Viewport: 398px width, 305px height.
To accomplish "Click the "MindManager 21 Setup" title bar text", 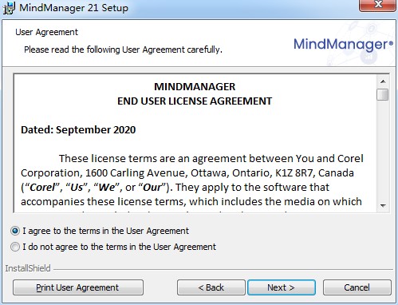I will click(73, 8).
